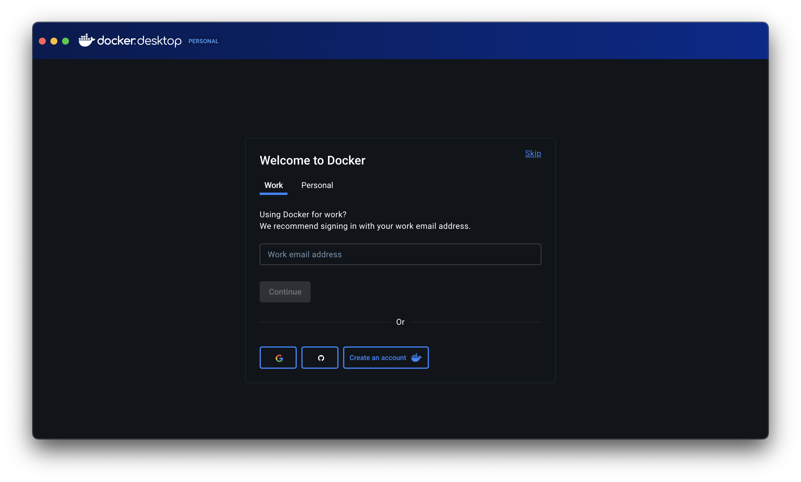801x482 pixels.
Task: Click Create an account button
Action: tap(386, 358)
